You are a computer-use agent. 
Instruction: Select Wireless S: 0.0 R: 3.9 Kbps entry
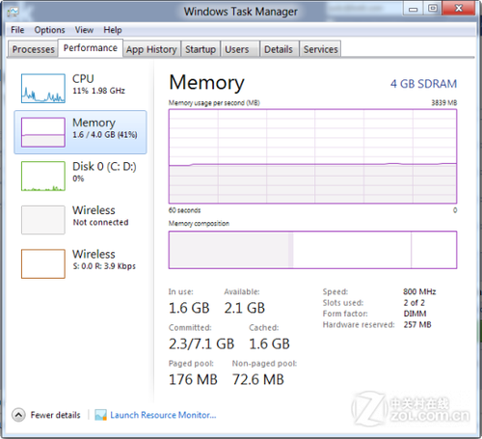(80, 263)
